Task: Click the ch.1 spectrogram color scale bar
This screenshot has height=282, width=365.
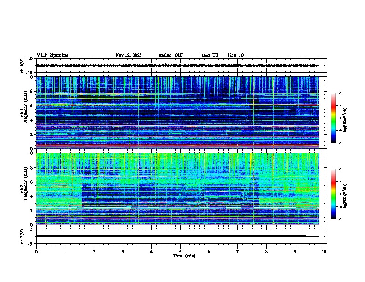Action: pos(333,117)
